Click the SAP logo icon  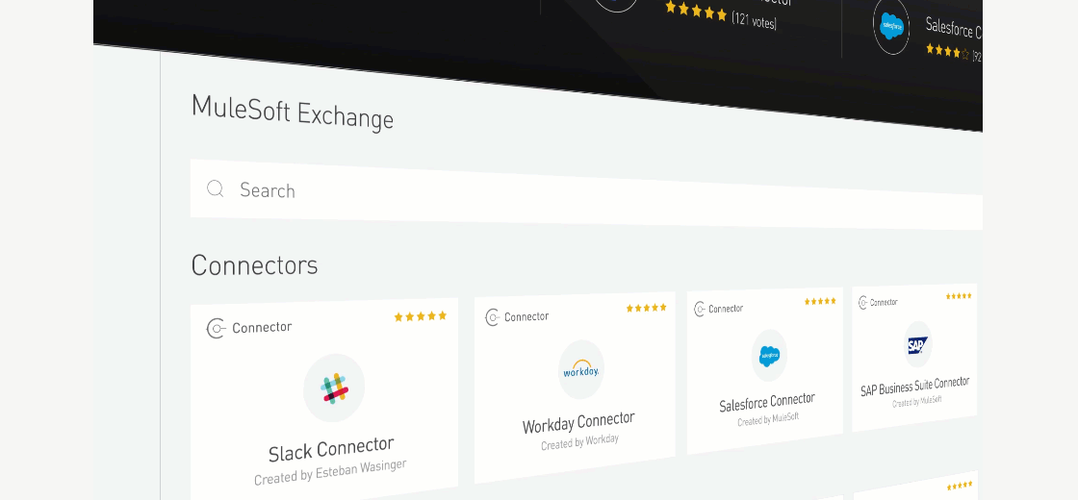tap(917, 345)
